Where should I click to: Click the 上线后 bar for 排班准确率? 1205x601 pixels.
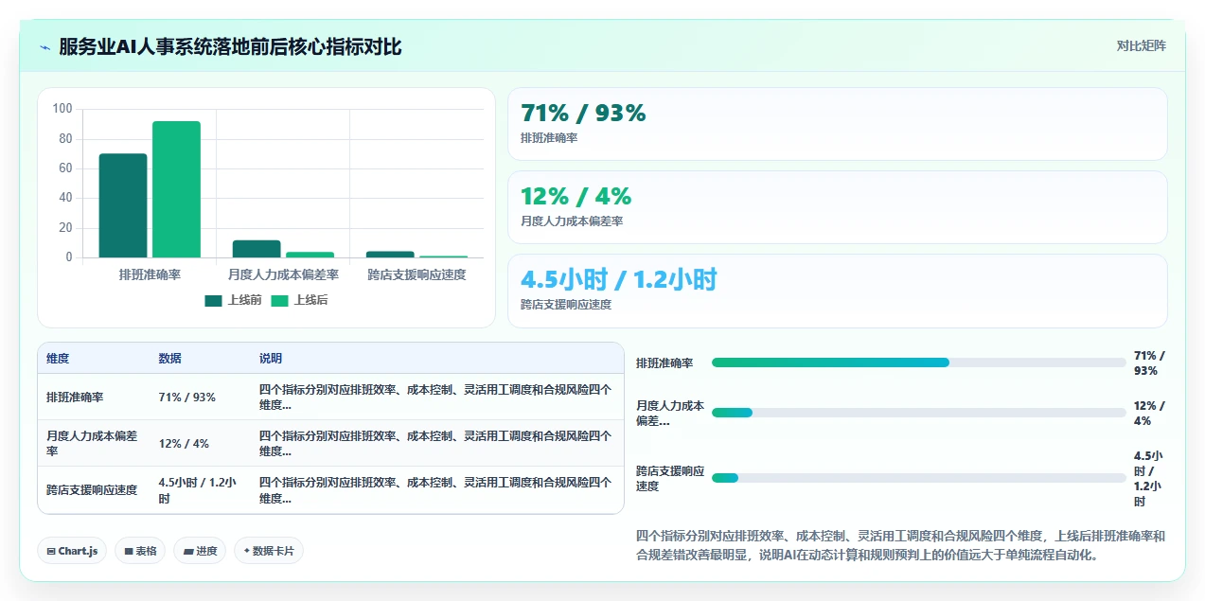click(176, 189)
